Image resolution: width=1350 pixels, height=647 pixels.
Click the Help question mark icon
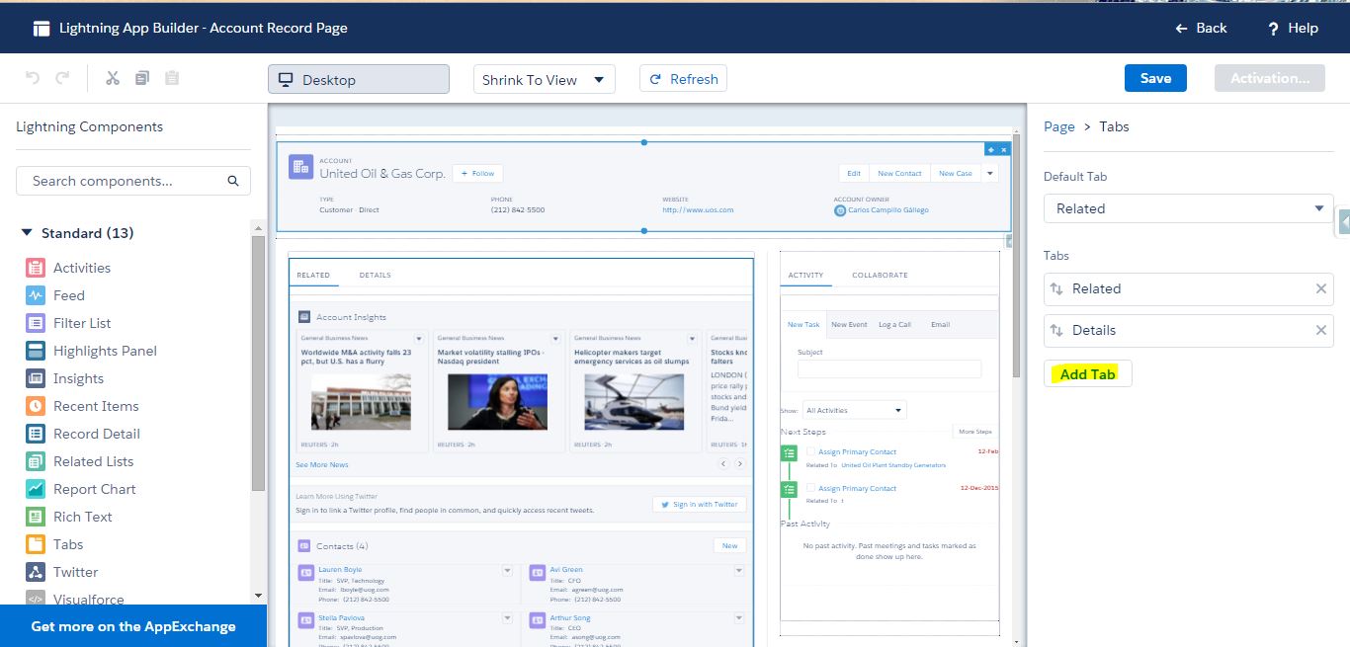coord(1274,29)
